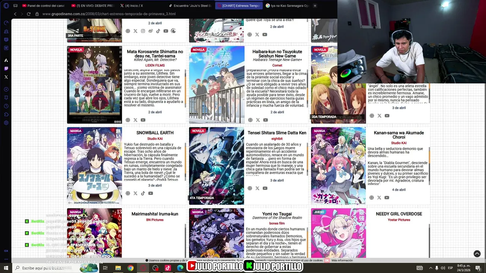Open the globe icon on the SNOWBALL EARTH card
Screen dimensions: 486x273
(x=128, y=193)
